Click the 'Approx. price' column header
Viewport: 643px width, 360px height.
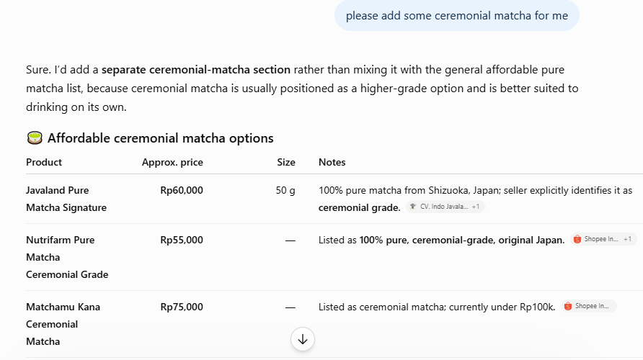point(172,162)
